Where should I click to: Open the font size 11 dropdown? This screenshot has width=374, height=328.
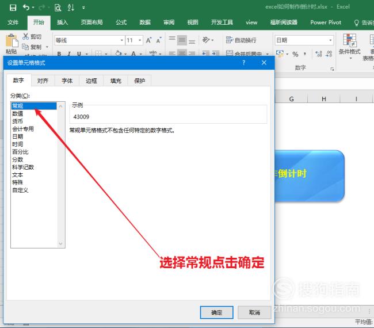(140, 40)
